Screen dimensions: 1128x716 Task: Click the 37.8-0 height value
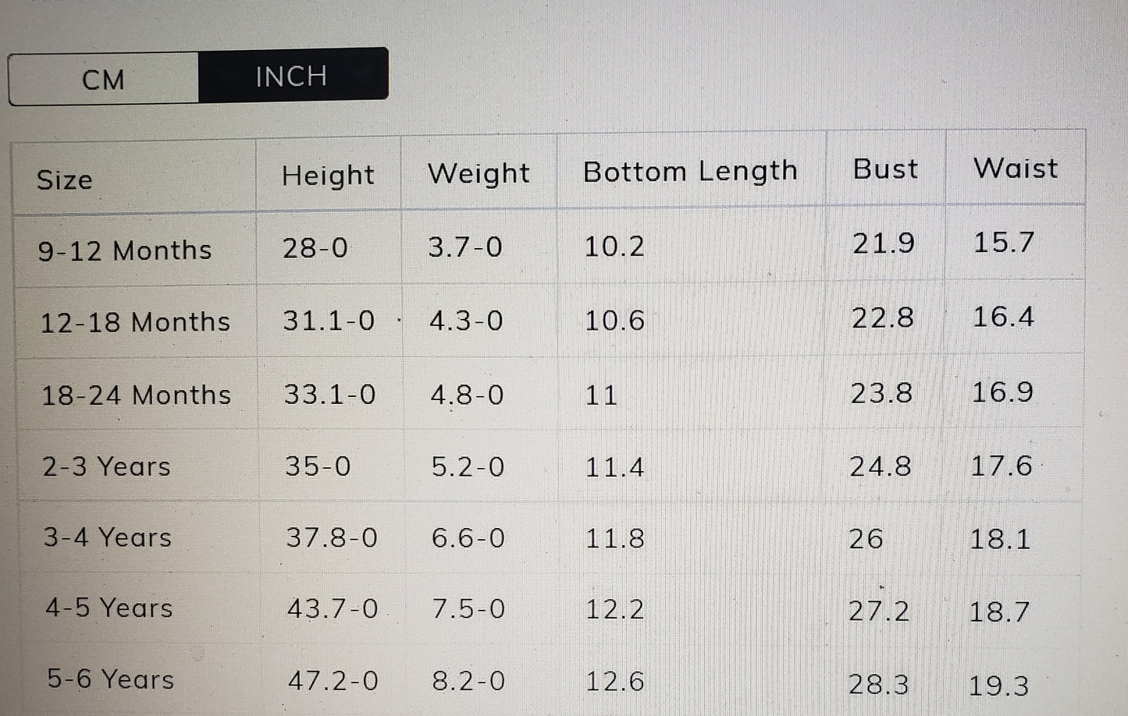332,537
